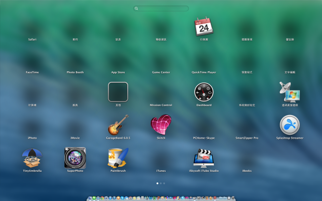Open Trash in the Dock
The image size is (322, 201).
(x=233, y=198)
